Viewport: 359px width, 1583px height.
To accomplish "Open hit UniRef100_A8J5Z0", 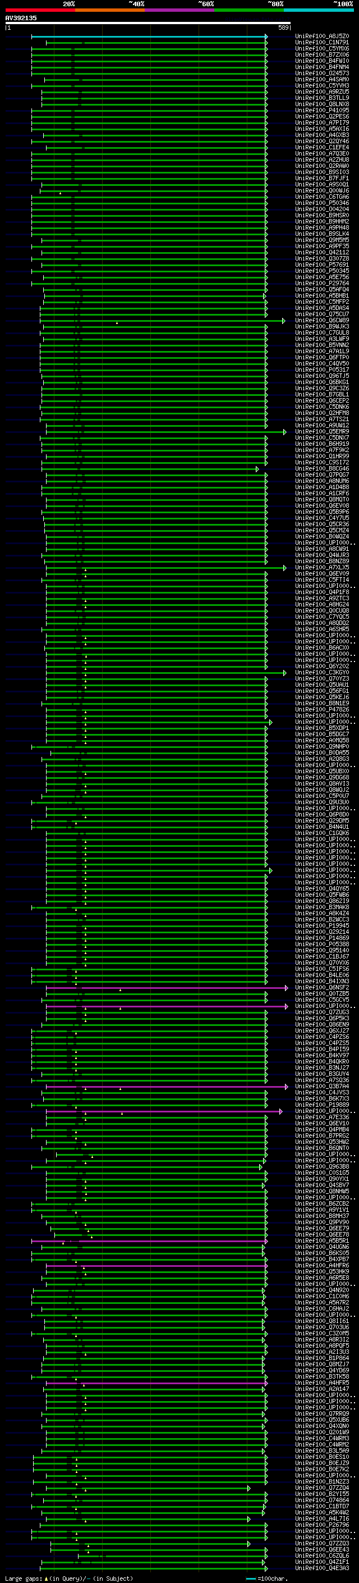I will [322, 37].
